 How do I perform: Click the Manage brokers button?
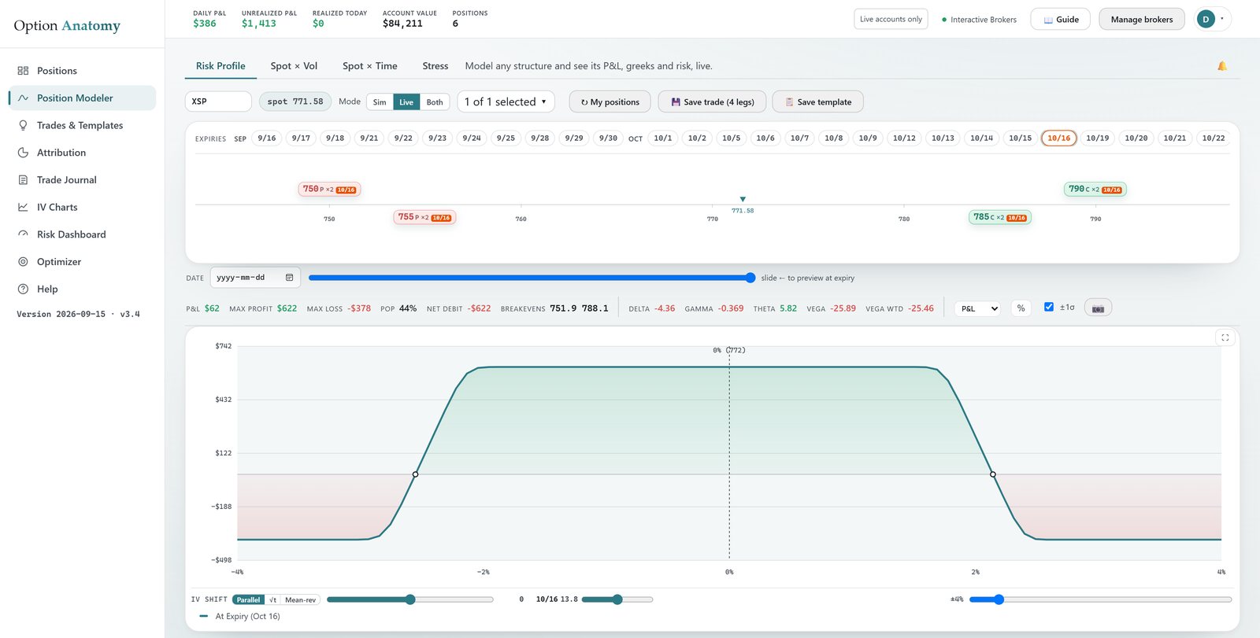point(1142,20)
